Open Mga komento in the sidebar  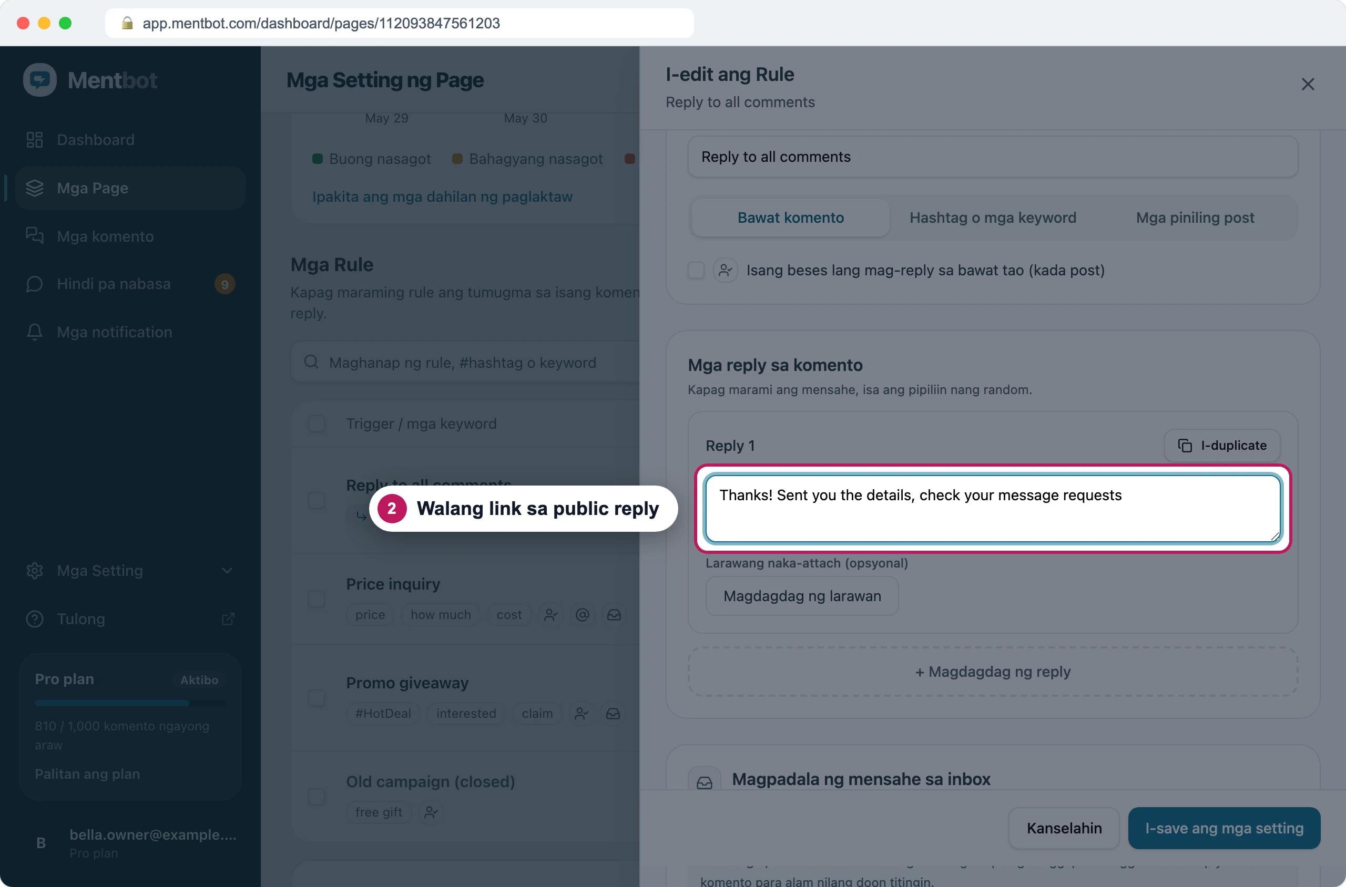(x=130, y=236)
